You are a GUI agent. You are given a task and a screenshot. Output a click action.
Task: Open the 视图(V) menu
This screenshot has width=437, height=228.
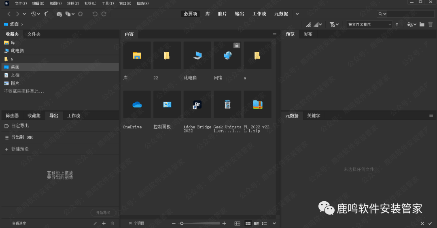click(55, 4)
